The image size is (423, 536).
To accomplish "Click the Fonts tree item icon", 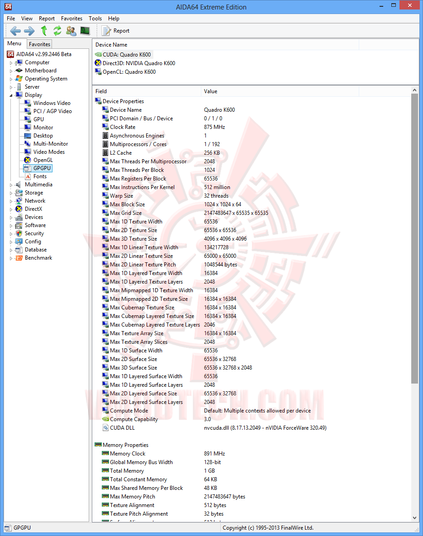I will (x=28, y=176).
